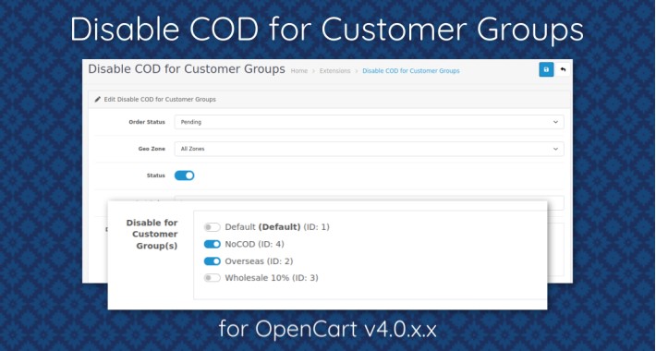This screenshot has height=351, width=656.
Task: Click the NoCOD (ID: 4) label text
Action: (x=254, y=244)
